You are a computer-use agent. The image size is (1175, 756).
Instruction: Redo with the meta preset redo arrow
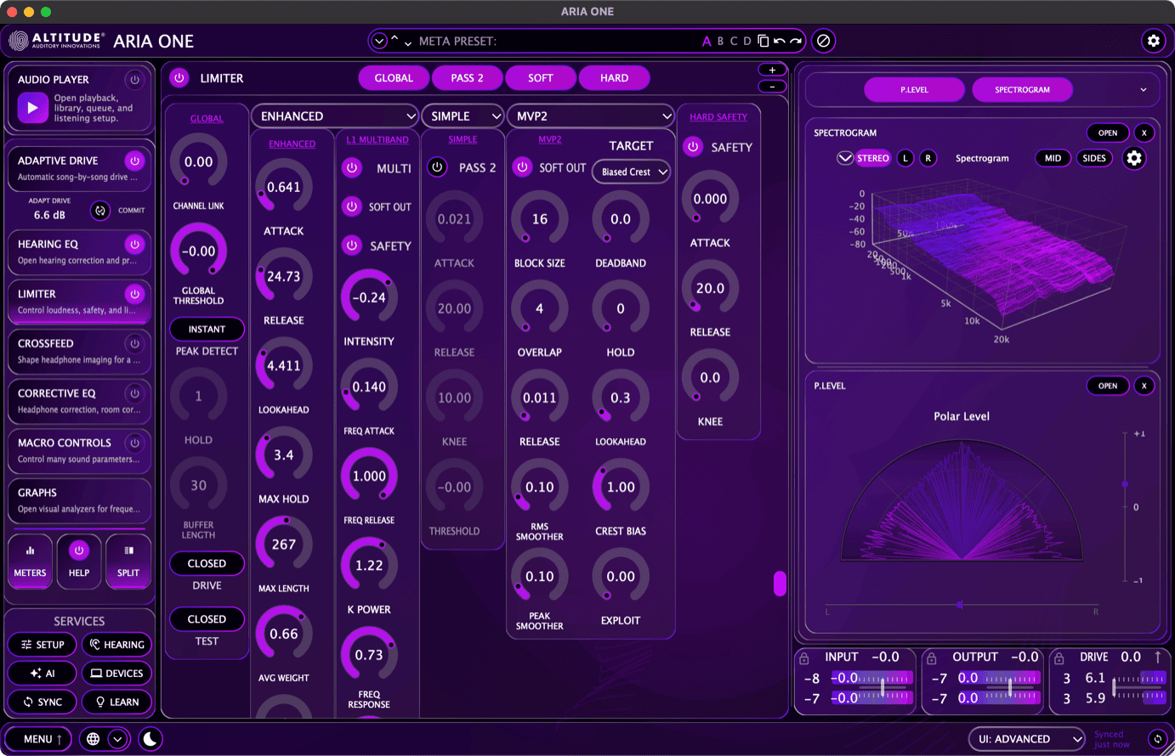click(x=795, y=41)
